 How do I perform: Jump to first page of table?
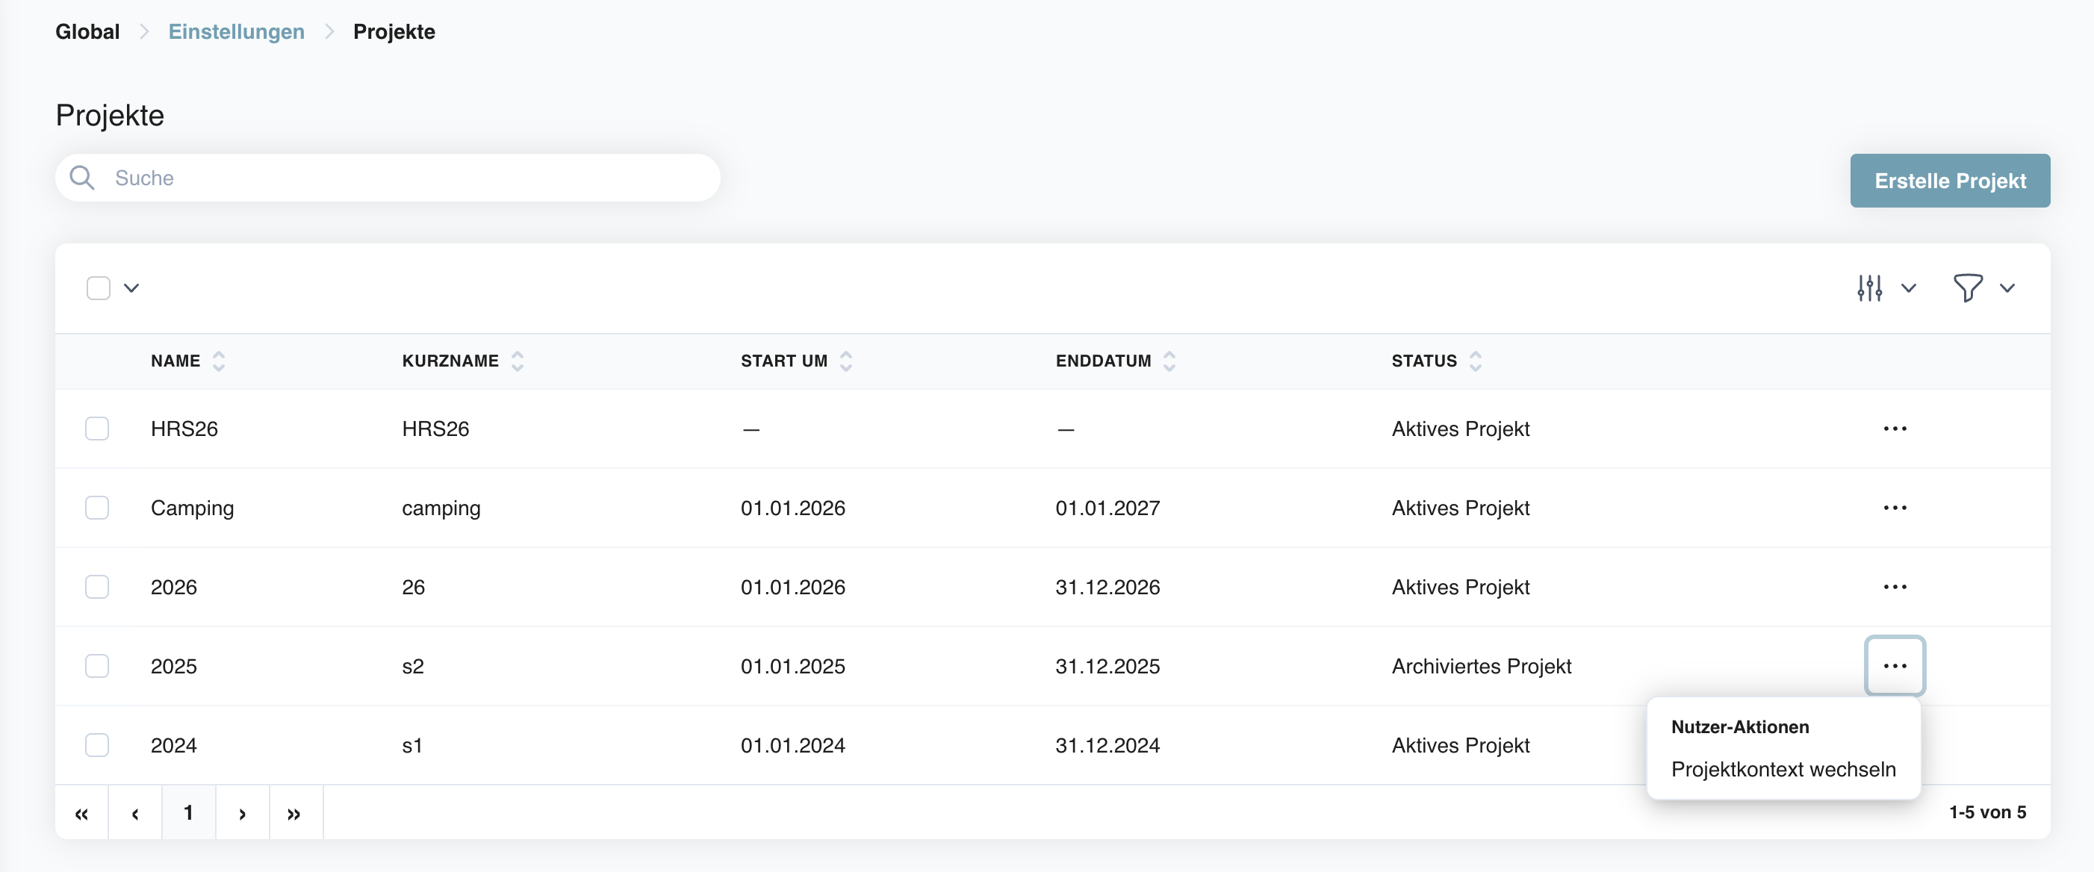[81, 813]
